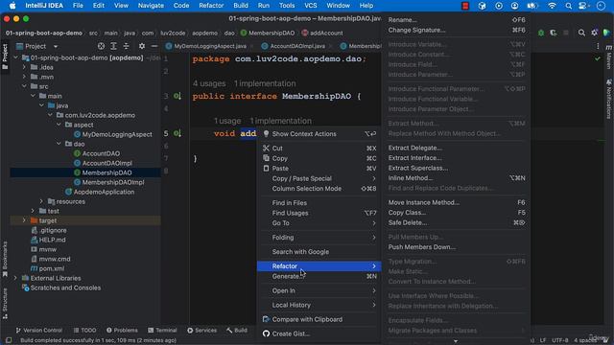
Task: Click '1 implementation' hint above interface
Action: tap(265, 83)
